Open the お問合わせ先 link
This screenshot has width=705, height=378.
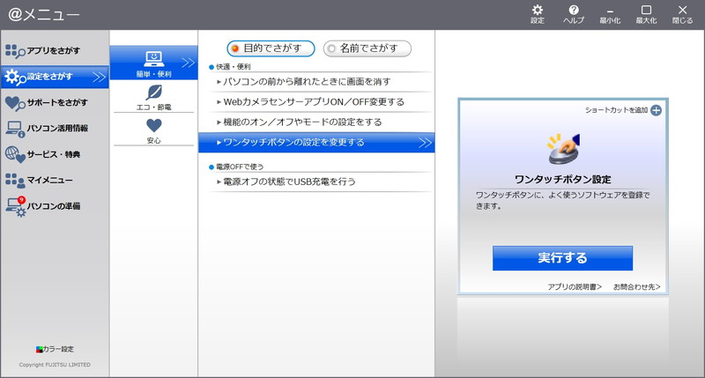click(x=636, y=287)
